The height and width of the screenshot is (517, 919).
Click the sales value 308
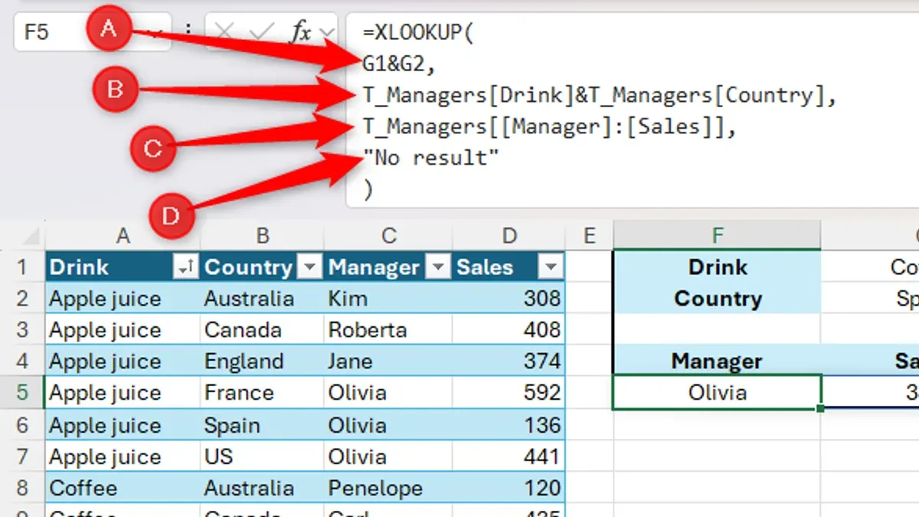[509, 299]
